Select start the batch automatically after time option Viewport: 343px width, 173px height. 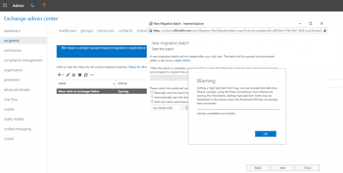pos(152,102)
